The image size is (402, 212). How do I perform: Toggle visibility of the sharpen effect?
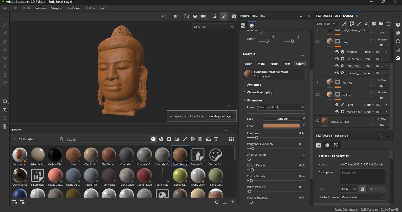[x=337, y=52]
